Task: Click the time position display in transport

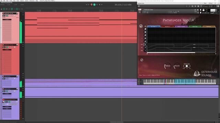Action: click(x=123, y=4)
